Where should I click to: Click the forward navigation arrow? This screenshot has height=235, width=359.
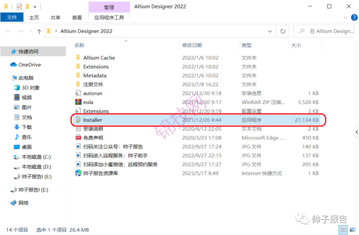21,31
